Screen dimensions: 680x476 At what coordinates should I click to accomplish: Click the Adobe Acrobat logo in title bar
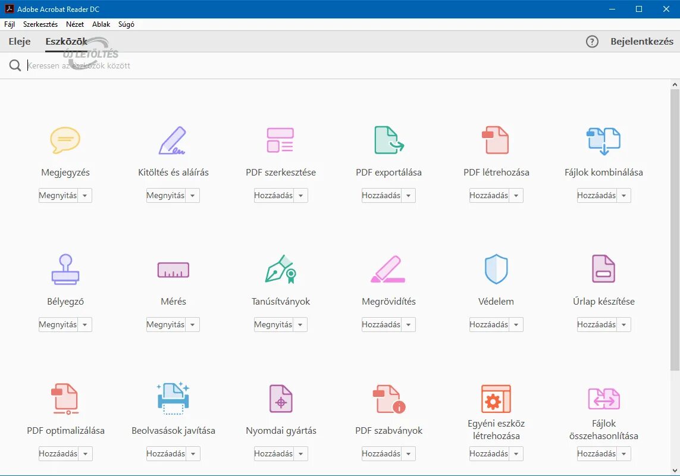click(x=9, y=9)
